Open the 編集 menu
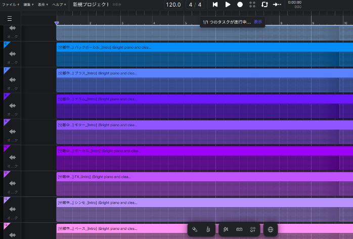Viewport: 353px width, 239px height. [x=28, y=5]
